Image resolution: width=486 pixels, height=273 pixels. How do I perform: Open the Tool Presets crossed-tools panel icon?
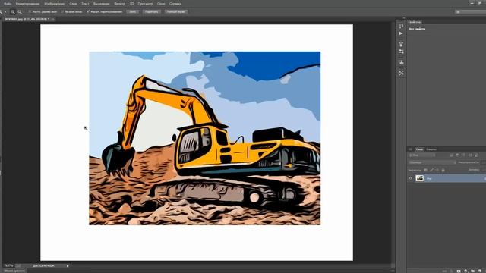[401, 73]
